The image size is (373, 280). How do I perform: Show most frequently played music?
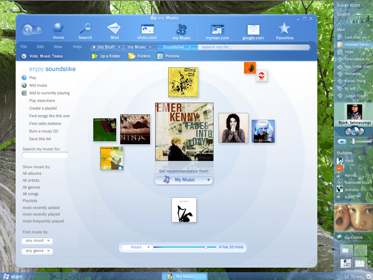pyautogui.click(x=43, y=221)
